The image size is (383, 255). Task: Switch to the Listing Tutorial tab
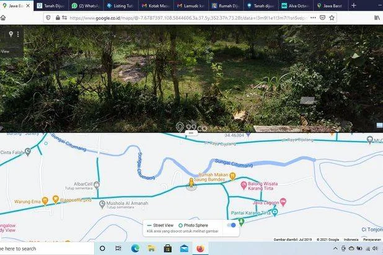click(120, 6)
